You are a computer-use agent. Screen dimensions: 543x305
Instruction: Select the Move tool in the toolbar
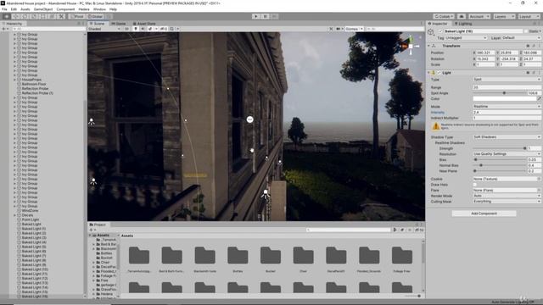[x=15, y=16]
